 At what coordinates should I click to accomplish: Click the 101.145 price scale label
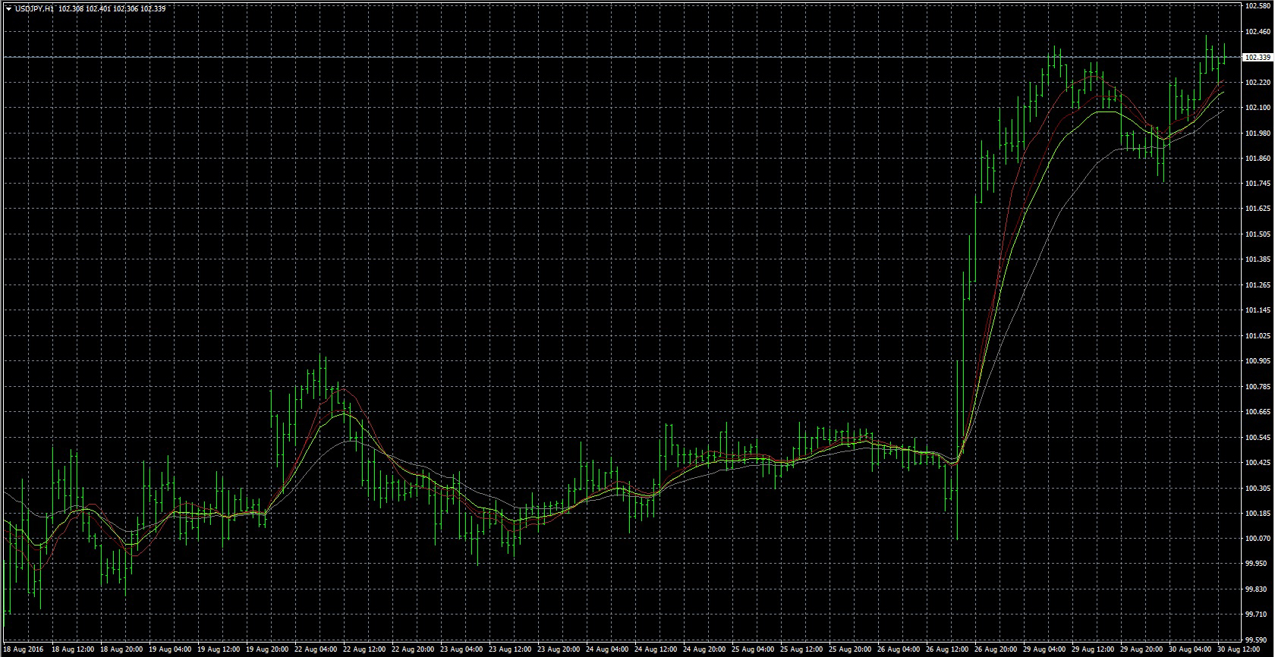coord(1258,310)
